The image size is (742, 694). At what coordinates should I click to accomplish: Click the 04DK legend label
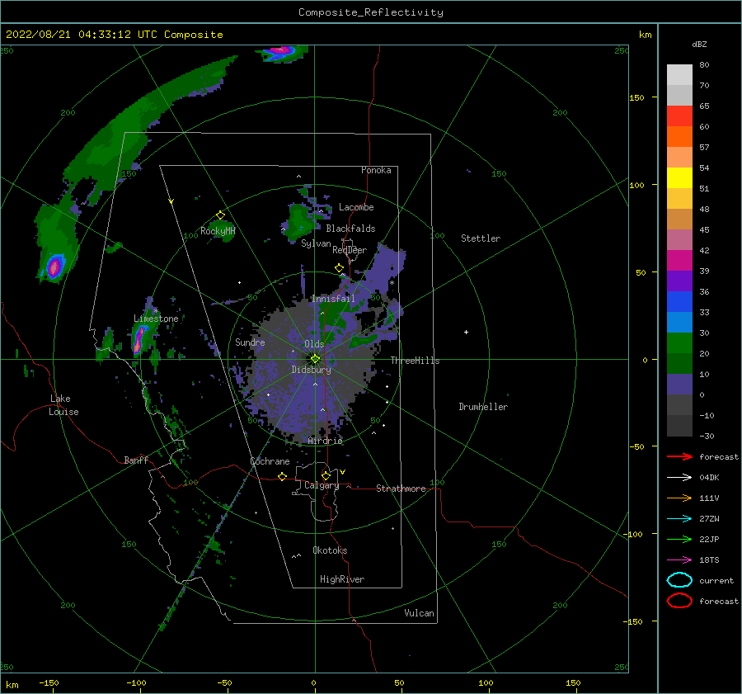pyautogui.click(x=709, y=478)
